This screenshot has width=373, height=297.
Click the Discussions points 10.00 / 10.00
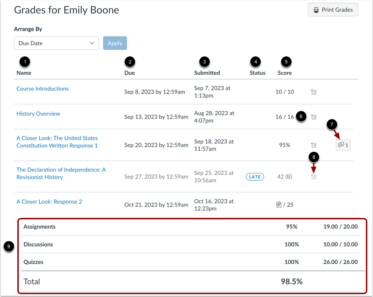340,244
